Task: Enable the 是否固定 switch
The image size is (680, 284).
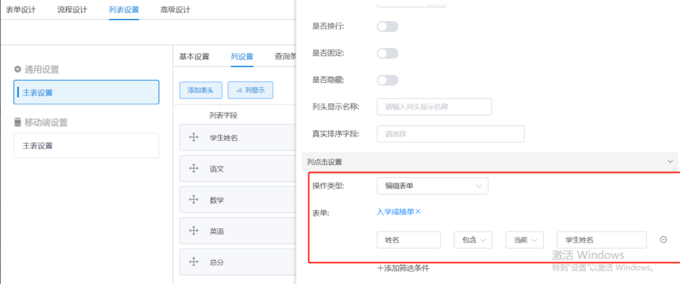Action: point(387,53)
